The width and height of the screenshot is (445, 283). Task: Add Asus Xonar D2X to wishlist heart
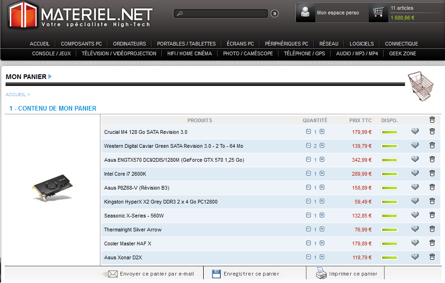(415, 257)
